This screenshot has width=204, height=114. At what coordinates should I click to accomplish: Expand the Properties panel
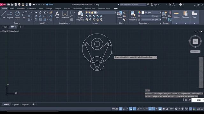pyautogui.click(x=144, y=23)
